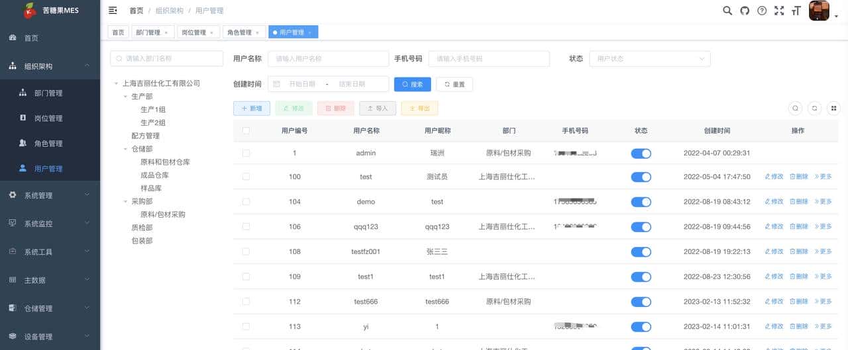
Task: Toggle the sidebar collapse hamburger icon
Action: [x=113, y=11]
